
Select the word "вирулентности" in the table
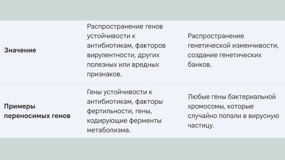[x=110, y=55]
